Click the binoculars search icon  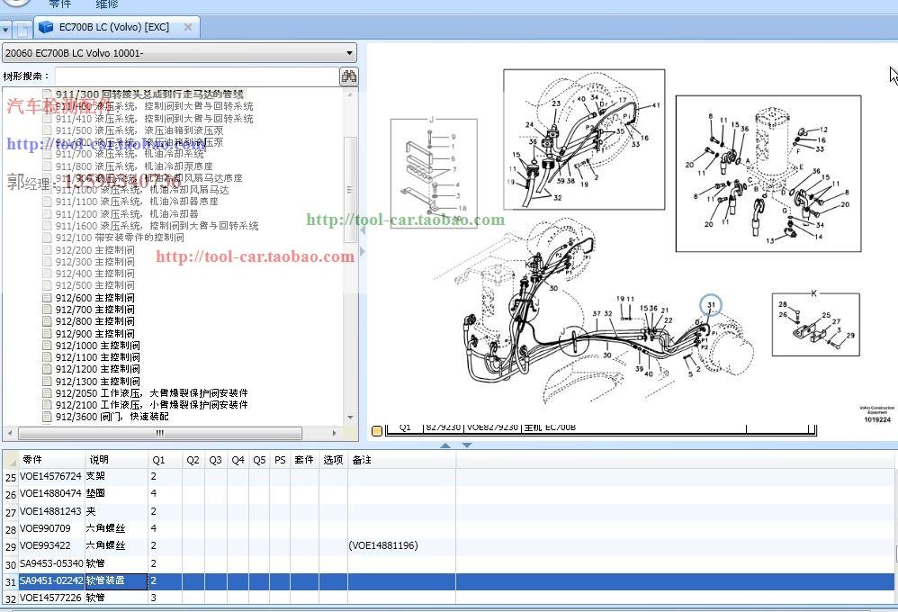349,76
